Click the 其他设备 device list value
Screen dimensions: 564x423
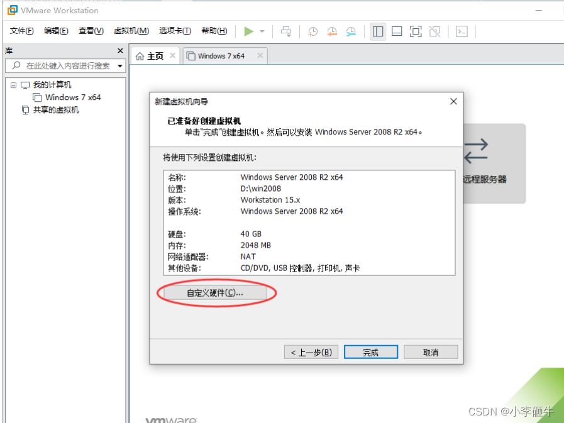click(300, 268)
